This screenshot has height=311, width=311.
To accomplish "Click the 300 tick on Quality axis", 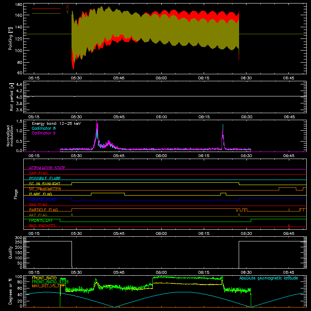I will [19, 238].
